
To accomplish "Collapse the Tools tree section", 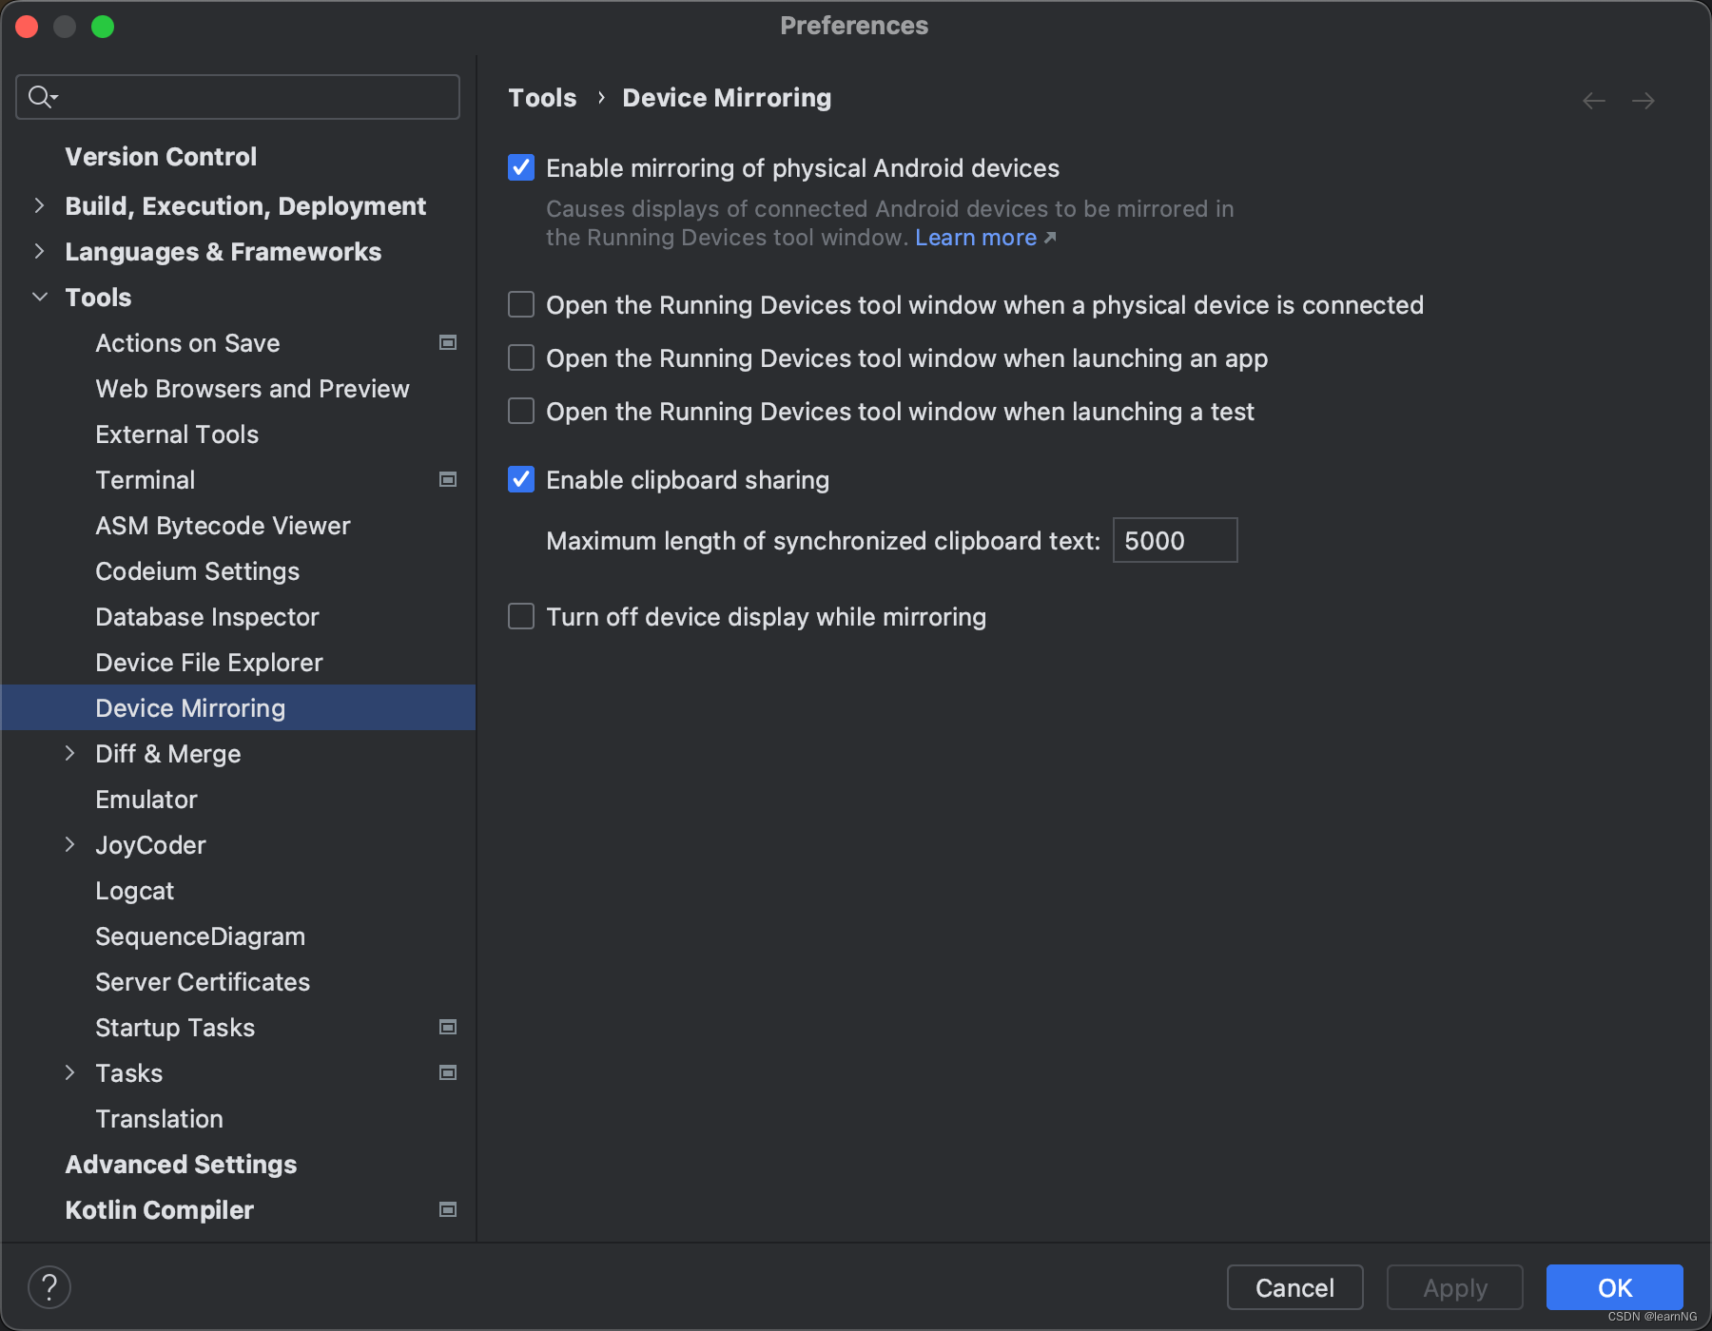I will pos(40,298).
